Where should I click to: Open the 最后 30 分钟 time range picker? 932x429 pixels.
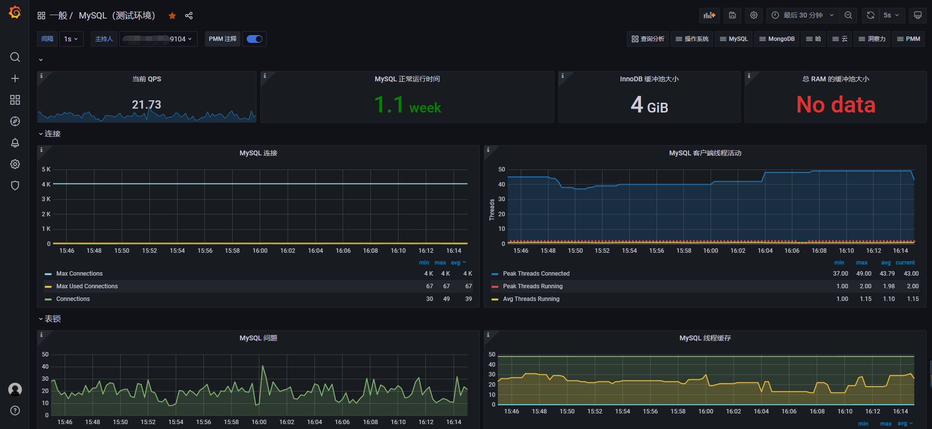pos(803,15)
